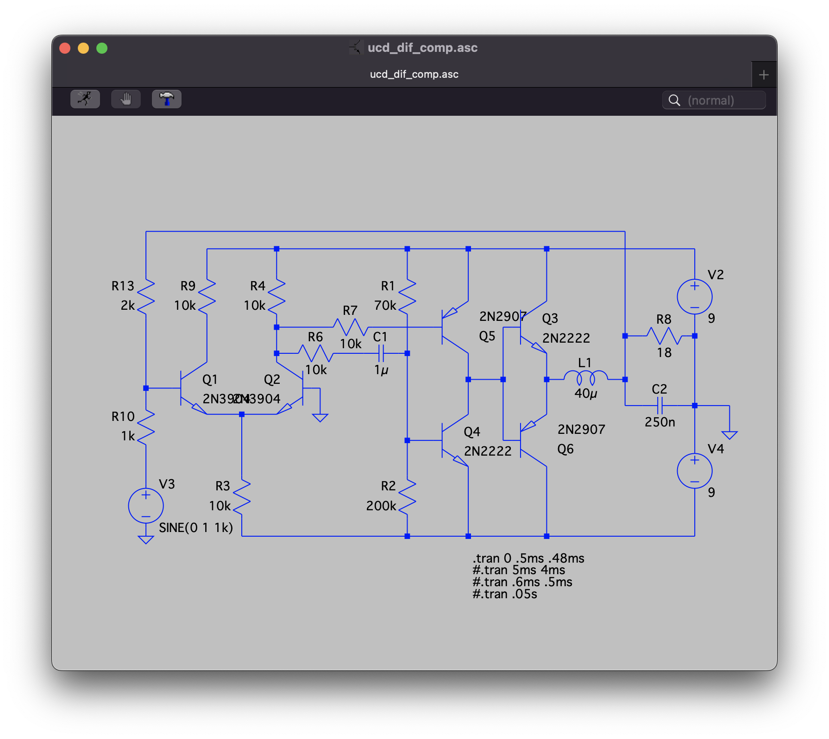This screenshot has height=739, width=829.
Task: Select sine source V3 symbol
Action: tap(146, 506)
